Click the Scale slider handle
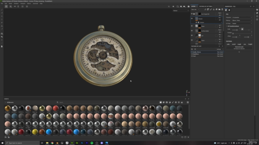Viewport: 259px width, 145px height. (237, 30)
